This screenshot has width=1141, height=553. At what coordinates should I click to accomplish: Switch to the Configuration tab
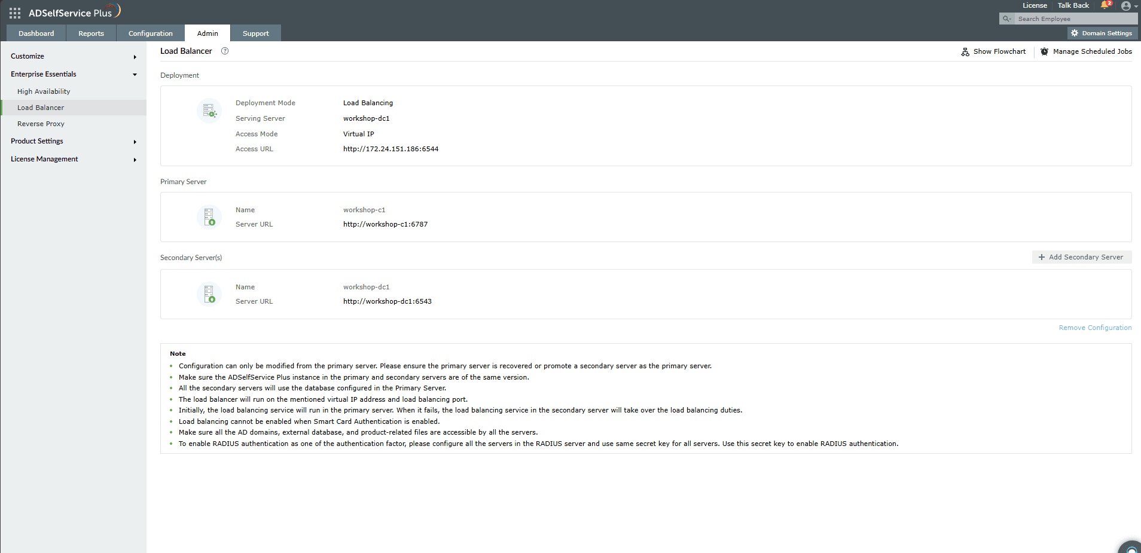(151, 33)
